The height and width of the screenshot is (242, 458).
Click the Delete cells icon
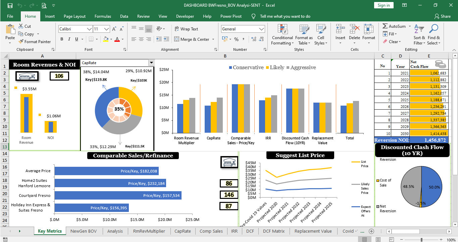354,29
